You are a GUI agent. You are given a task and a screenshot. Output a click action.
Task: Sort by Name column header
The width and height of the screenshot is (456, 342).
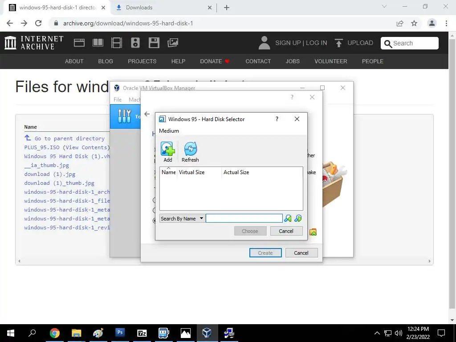coord(168,172)
